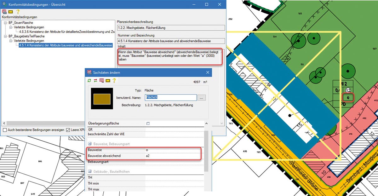
Task: Collapse the BP_GruenFlaeche tree node
Action: [6, 23]
